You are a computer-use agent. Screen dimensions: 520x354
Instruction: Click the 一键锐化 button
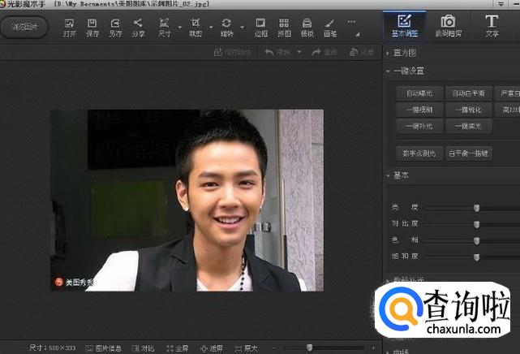tap(467, 110)
